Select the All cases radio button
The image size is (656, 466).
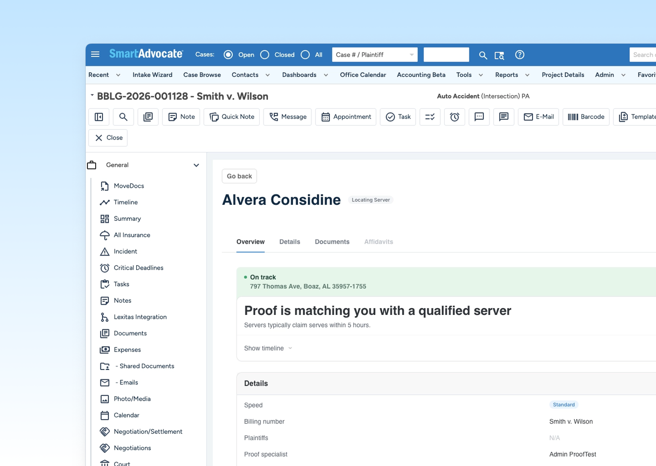point(305,55)
